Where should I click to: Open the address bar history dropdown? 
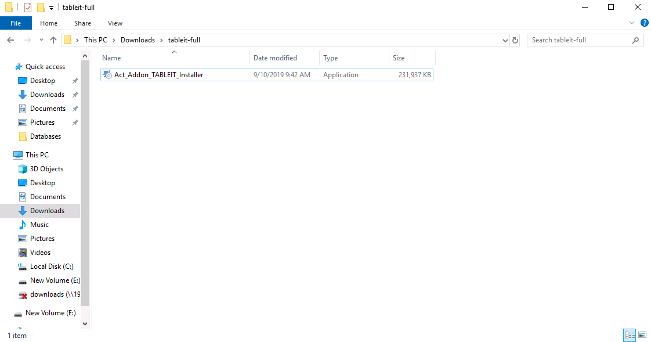point(505,40)
